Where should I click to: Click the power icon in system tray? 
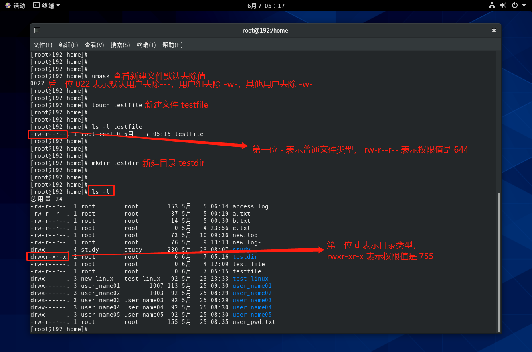coord(515,6)
